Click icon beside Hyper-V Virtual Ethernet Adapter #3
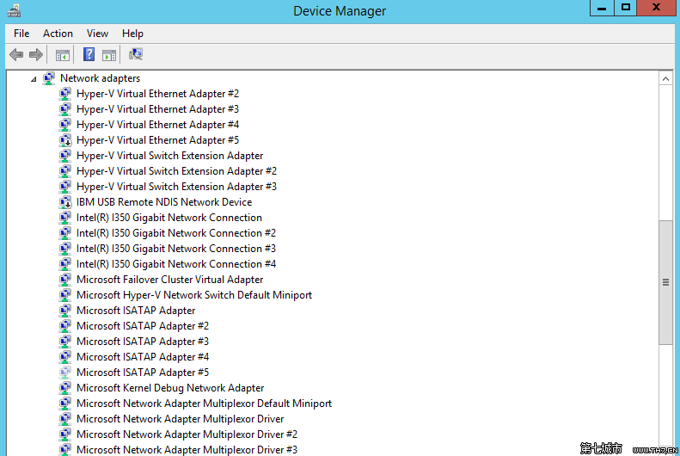This screenshot has width=680, height=456. (65, 109)
